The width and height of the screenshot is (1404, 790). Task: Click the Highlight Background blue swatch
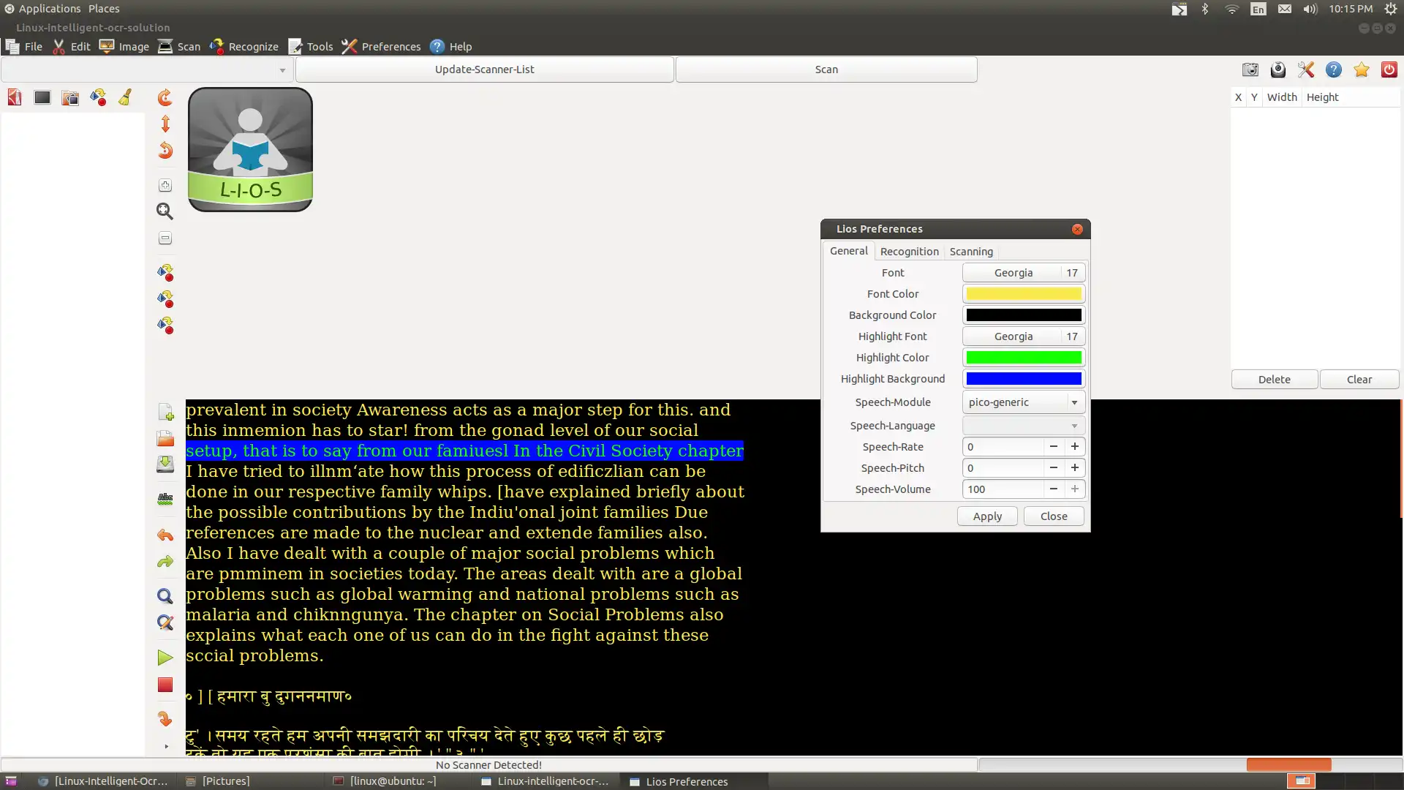pos(1023,378)
